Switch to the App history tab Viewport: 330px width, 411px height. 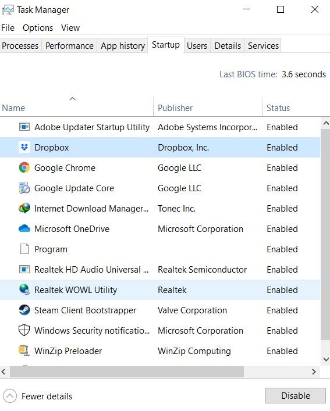coord(122,45)
